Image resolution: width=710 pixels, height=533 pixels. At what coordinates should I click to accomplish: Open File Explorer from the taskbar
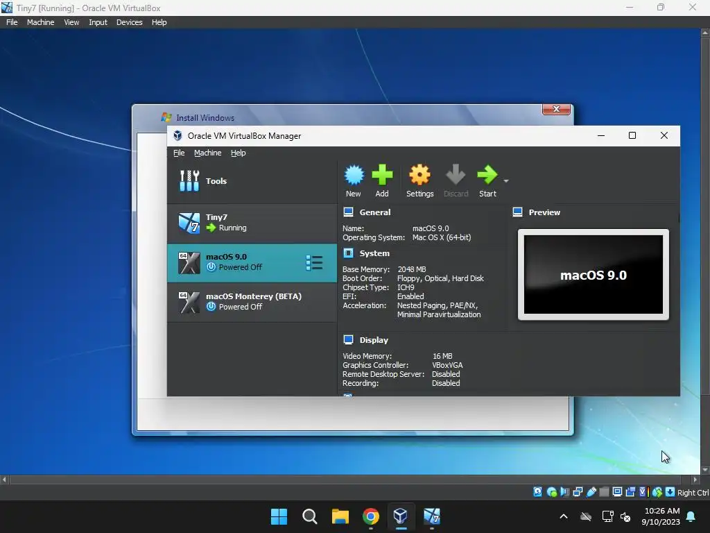pos(340,516)
